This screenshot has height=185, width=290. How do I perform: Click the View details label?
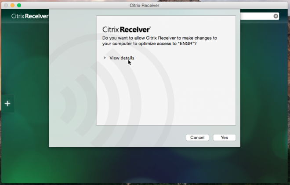pos(122,58)
